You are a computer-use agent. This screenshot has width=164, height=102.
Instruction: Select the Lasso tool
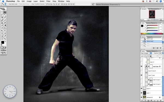[x=2, y=15]
